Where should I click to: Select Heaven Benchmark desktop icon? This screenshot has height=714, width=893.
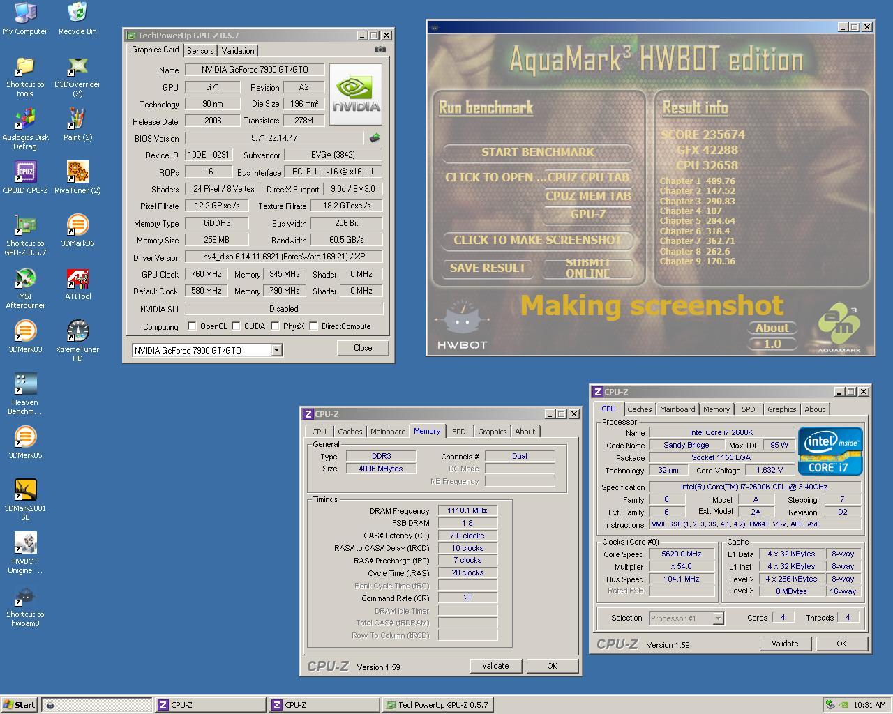[x=25, y=395]
